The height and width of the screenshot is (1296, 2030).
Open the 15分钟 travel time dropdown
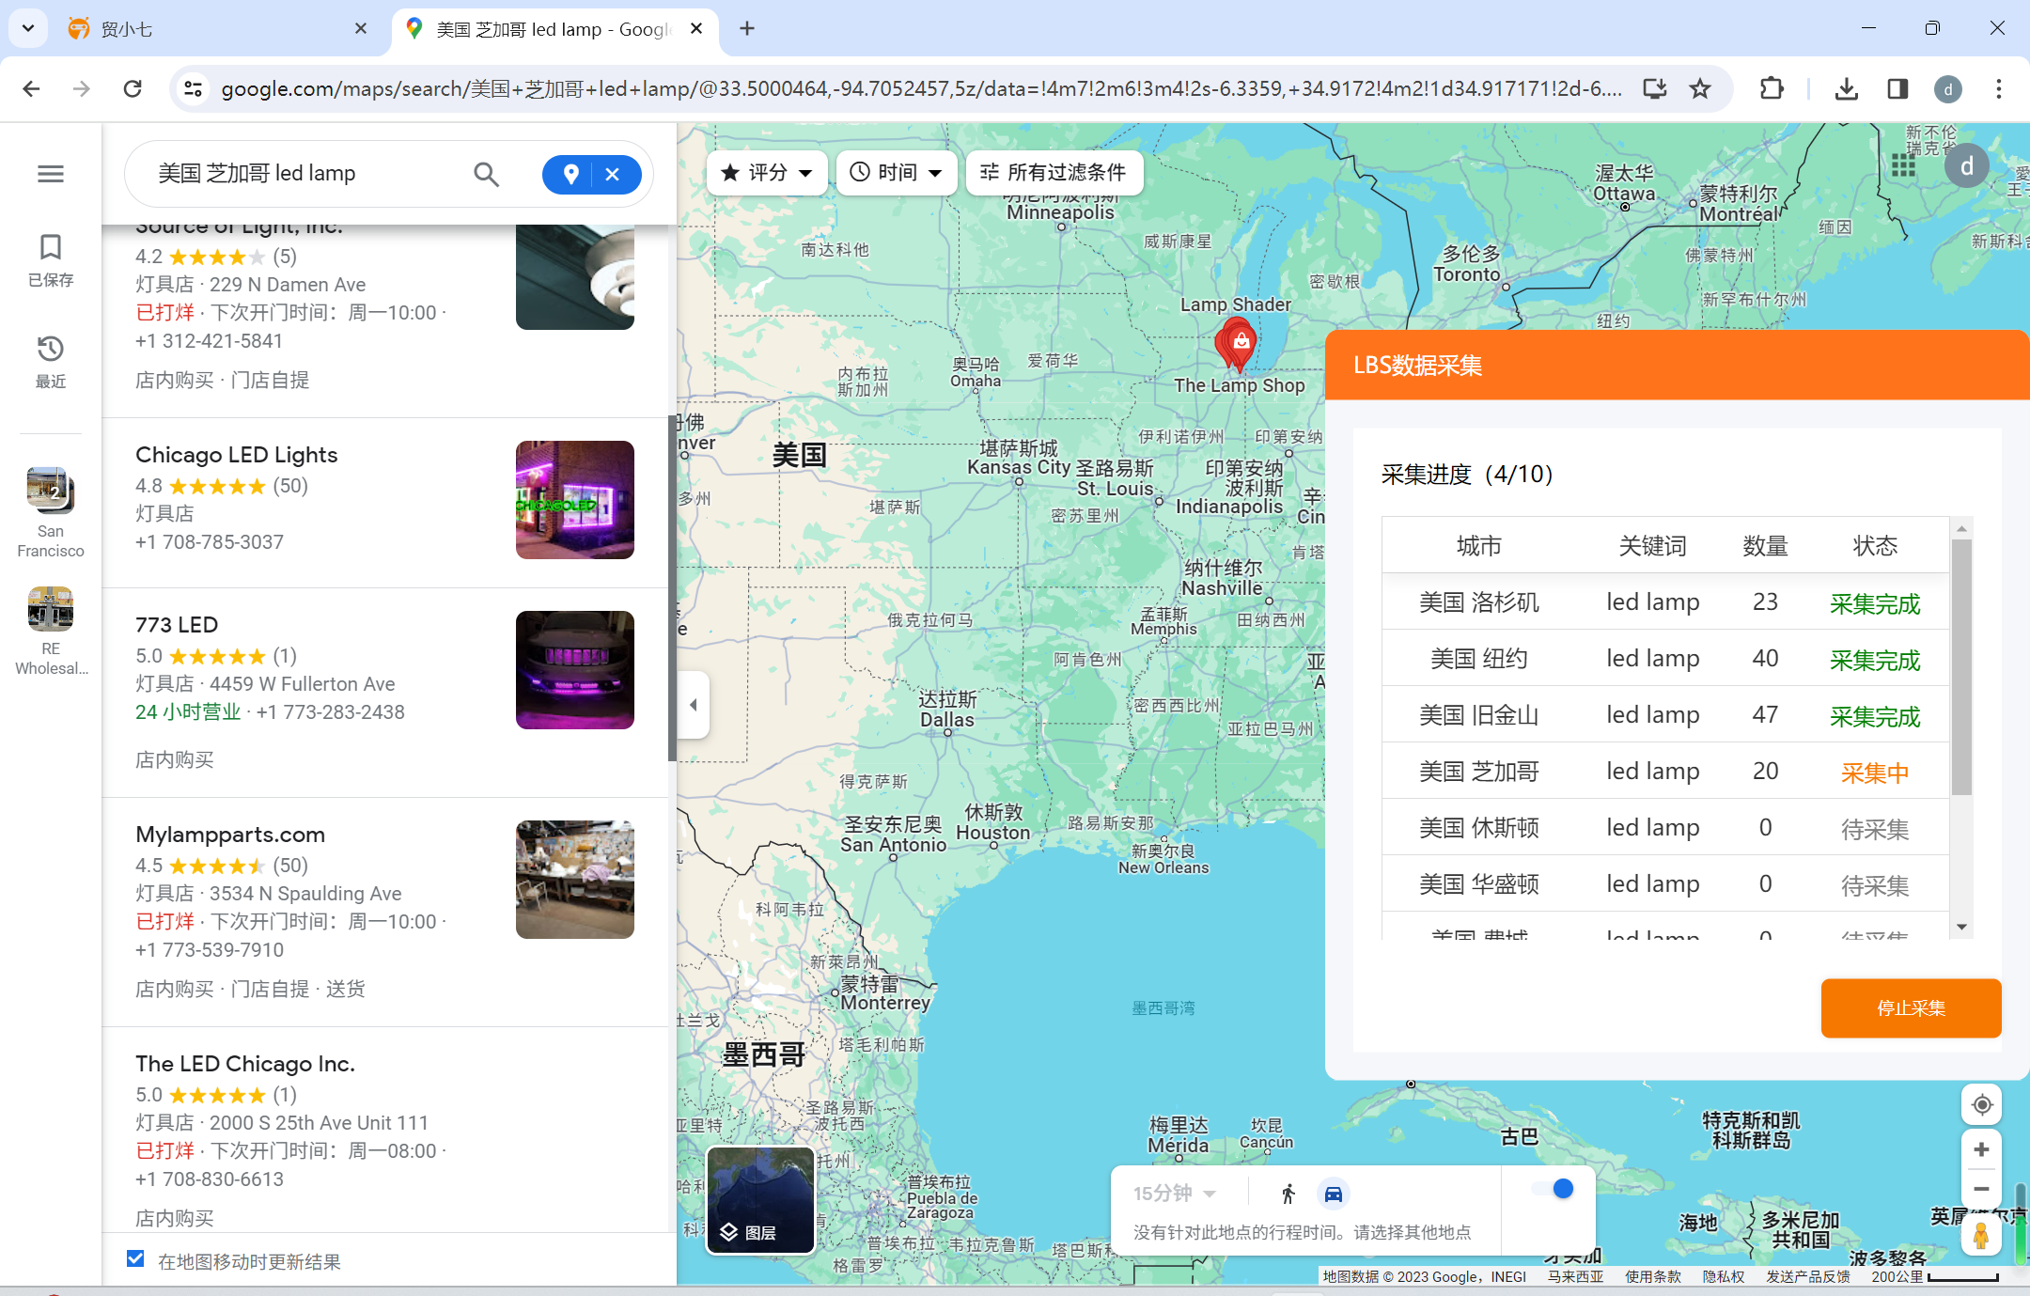click(1175, 1194)
